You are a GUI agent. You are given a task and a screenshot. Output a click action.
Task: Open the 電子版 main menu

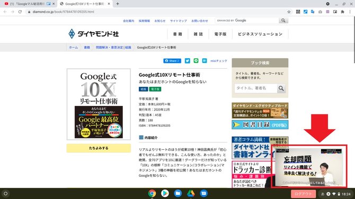[220, 34]
